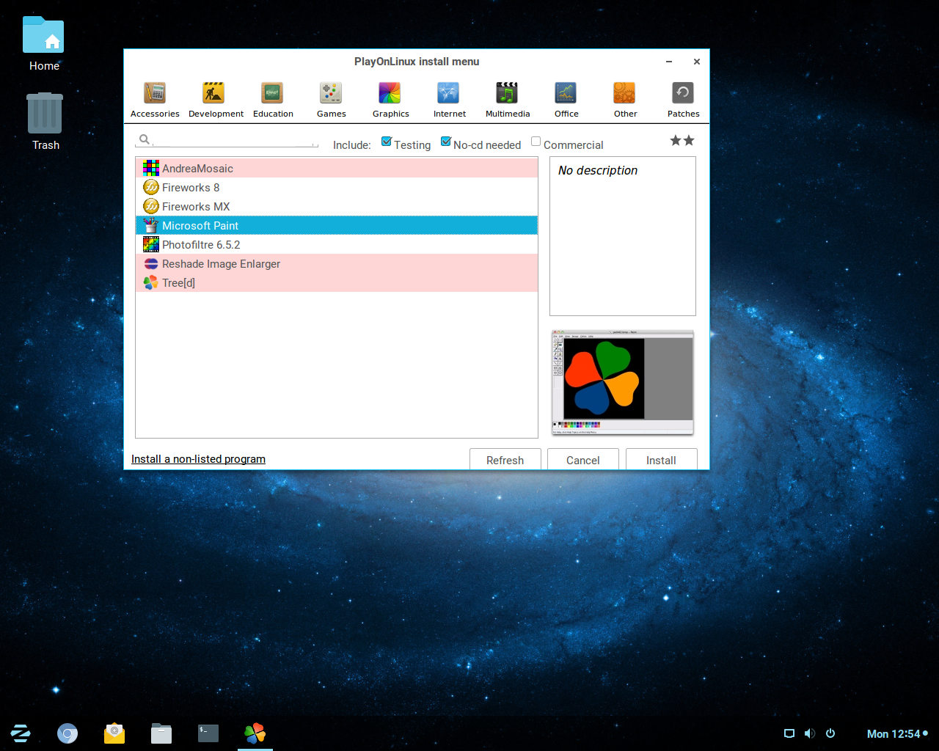Click the Microsoft Paint preview screenshot
The image size is (939, 751).
[x=622, y=381]
